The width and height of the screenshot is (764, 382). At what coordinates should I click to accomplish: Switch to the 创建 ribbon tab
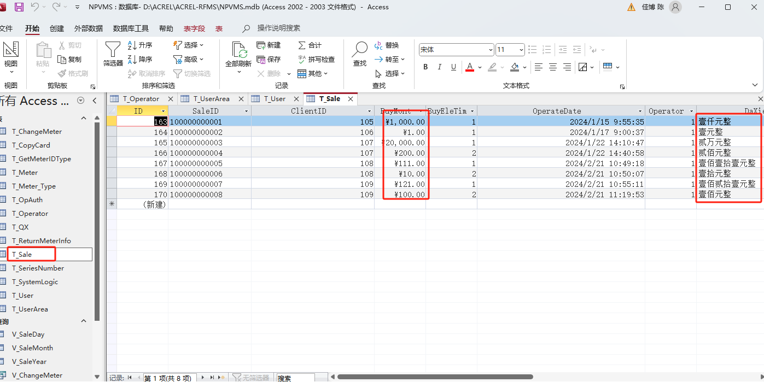(57, 28)
